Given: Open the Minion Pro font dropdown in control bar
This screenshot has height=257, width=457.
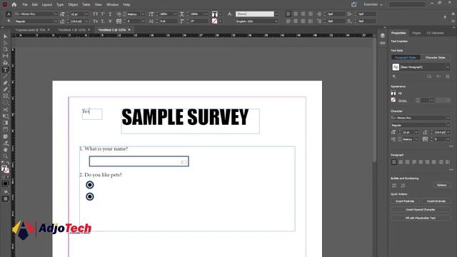Looking at the screenshot, I should (x=56, y=14).
